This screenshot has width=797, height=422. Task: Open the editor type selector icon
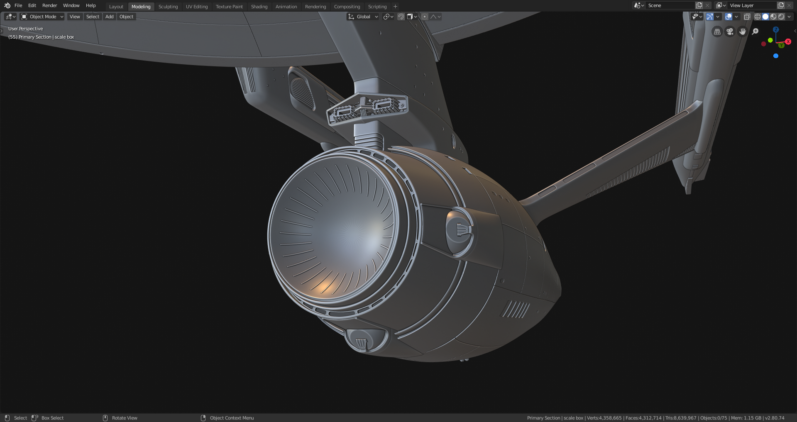coord(10,17)
